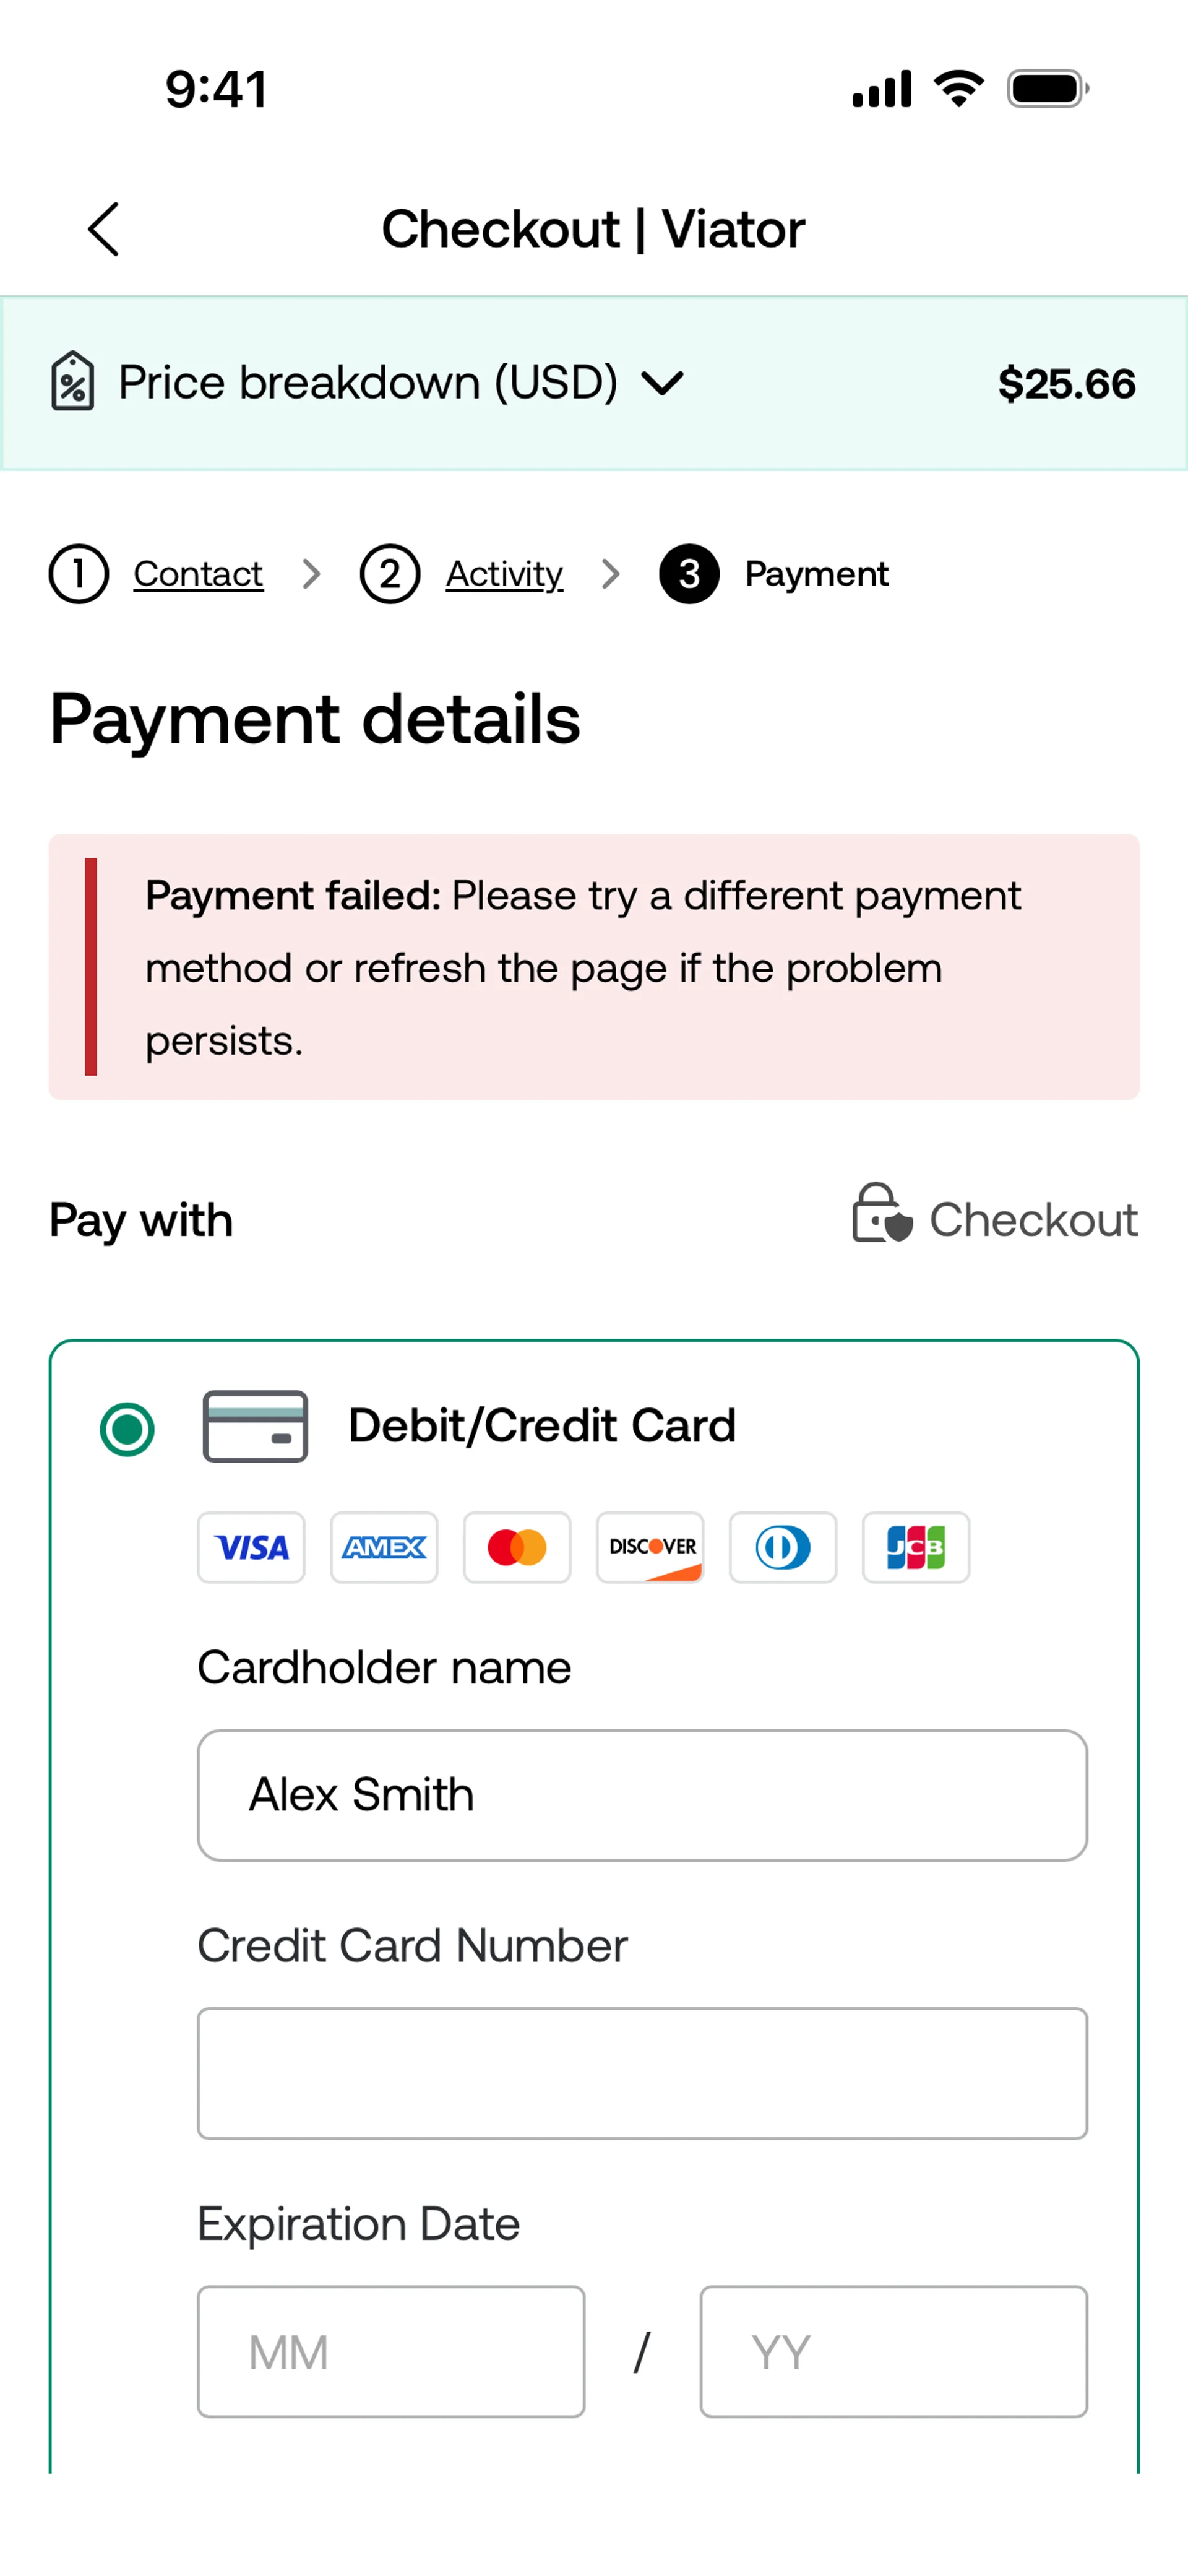Expand the Price breakdown chevron
The height and width of the screenshot is (2576, 1188).
[x=662, y=383]
